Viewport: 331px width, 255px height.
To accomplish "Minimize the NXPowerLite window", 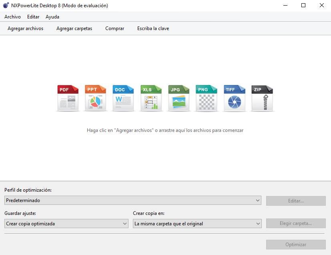I will pos(285,5).
